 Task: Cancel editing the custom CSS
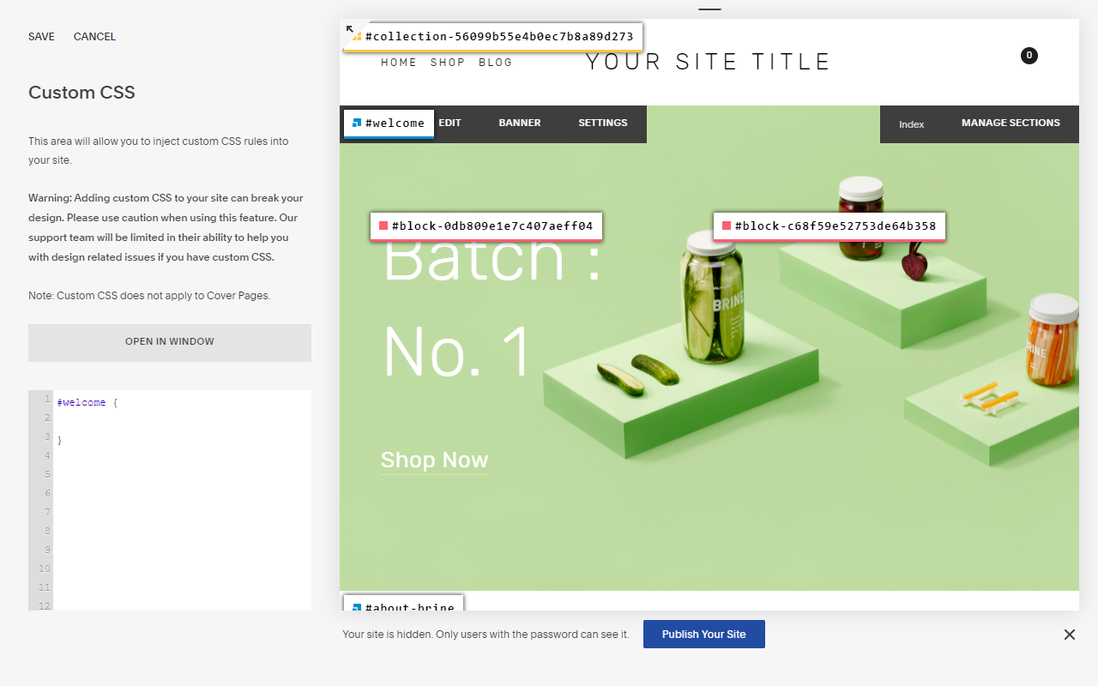(x=94, y=36)
